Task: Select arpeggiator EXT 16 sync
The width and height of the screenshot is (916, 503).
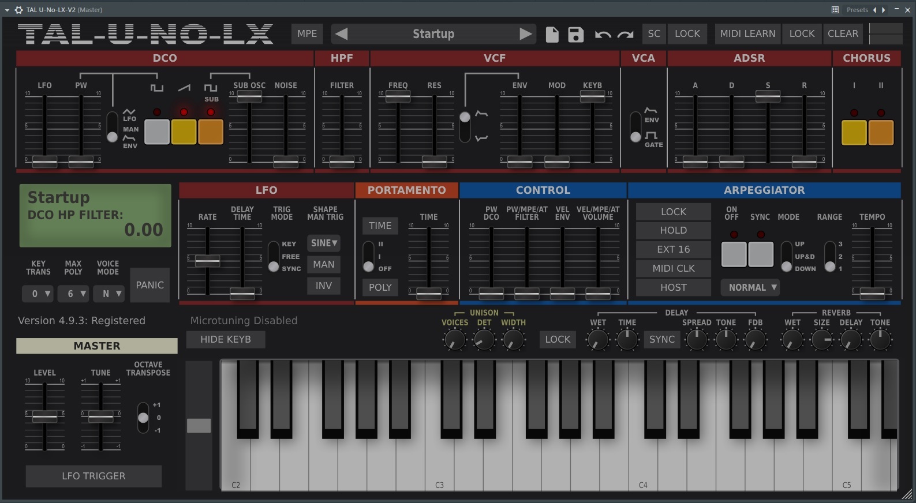Action: [674, 249]
